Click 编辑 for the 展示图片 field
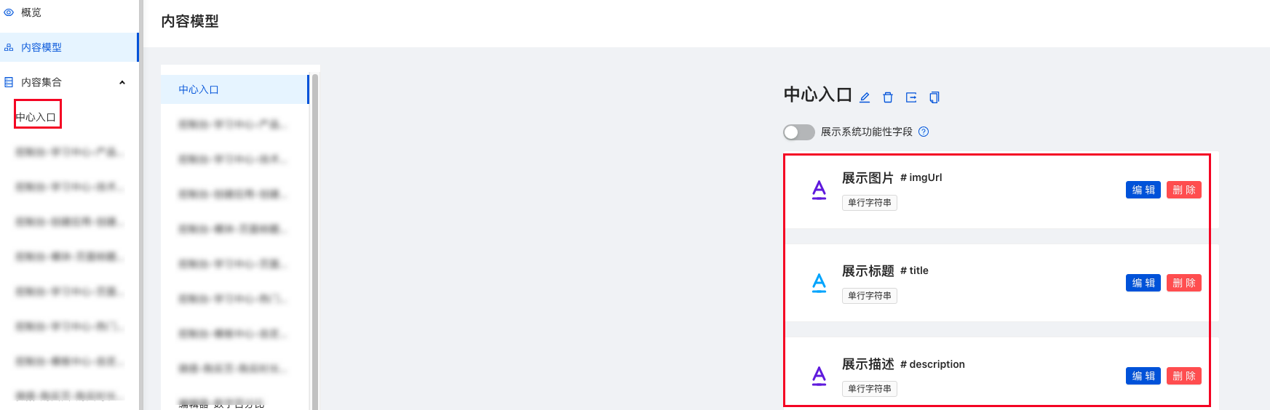Viewport: 1270px width, 410px height. [1143, 190]
